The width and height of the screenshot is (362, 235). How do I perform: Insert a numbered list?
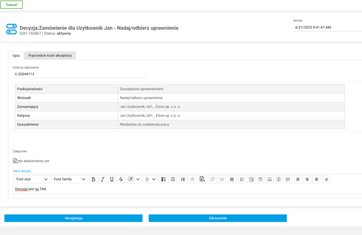(173, 180)
